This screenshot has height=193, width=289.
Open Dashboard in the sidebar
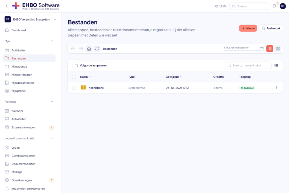click(x=29, y=30)
